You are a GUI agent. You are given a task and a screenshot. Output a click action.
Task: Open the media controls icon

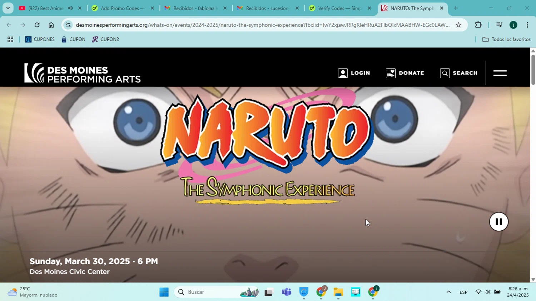tap(499, 25)
